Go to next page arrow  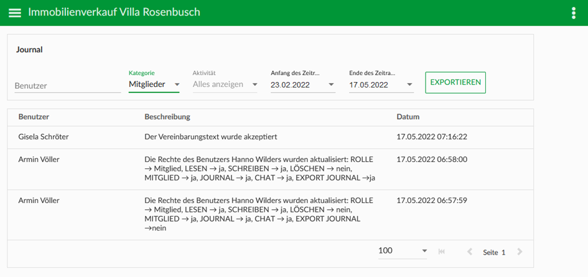(x=520, y=252)
